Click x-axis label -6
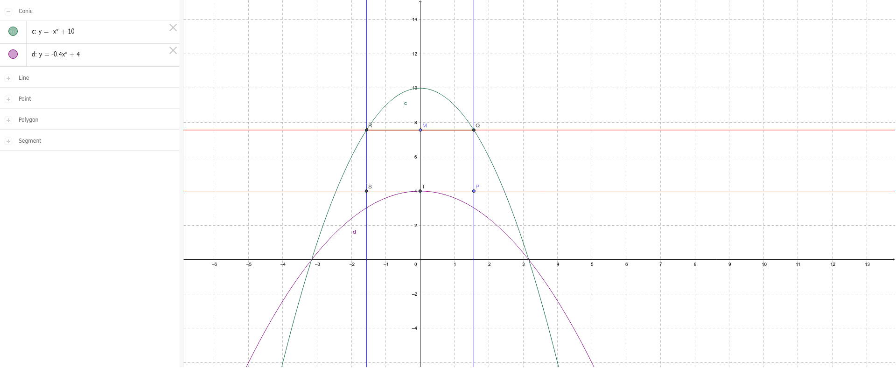The height and width of the screenshot is (368, 896). (214, 264)
